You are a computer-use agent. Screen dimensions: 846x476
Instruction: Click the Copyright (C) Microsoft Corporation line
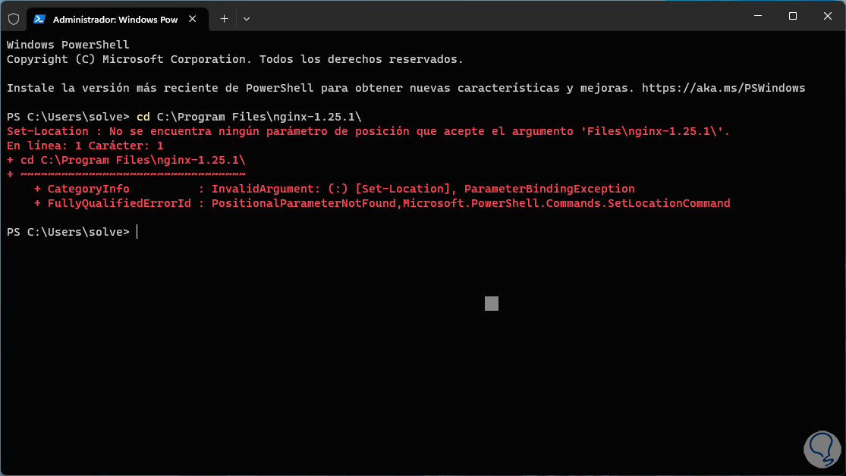[235, 59]
